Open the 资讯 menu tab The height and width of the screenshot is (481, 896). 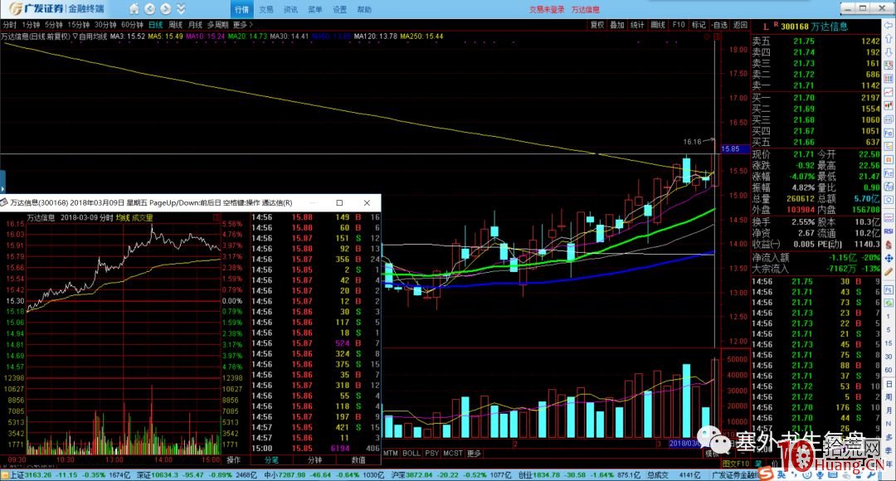(291, 10)
